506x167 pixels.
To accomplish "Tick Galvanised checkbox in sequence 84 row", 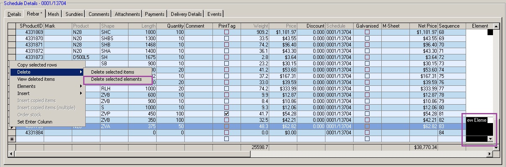I will 367,132.
